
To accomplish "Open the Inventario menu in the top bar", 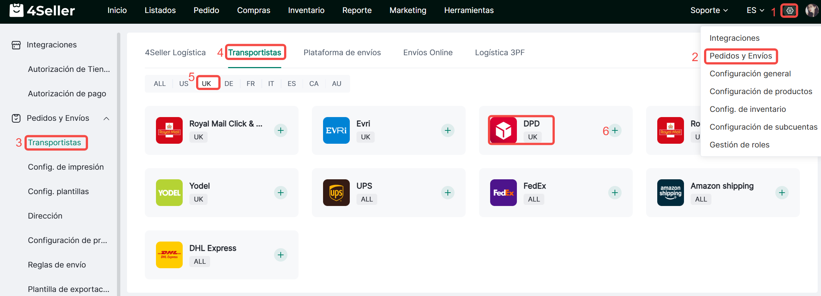I will tap(306, 10).
